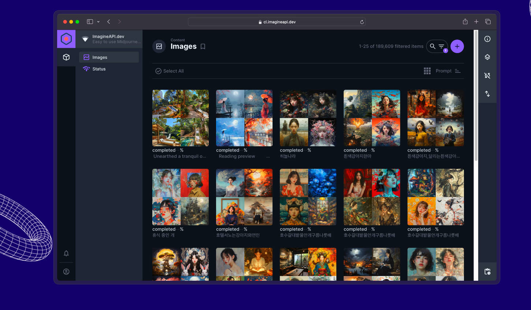
Task: Open the Prompt sort field dropdown
Action: [x=443, y=71]
